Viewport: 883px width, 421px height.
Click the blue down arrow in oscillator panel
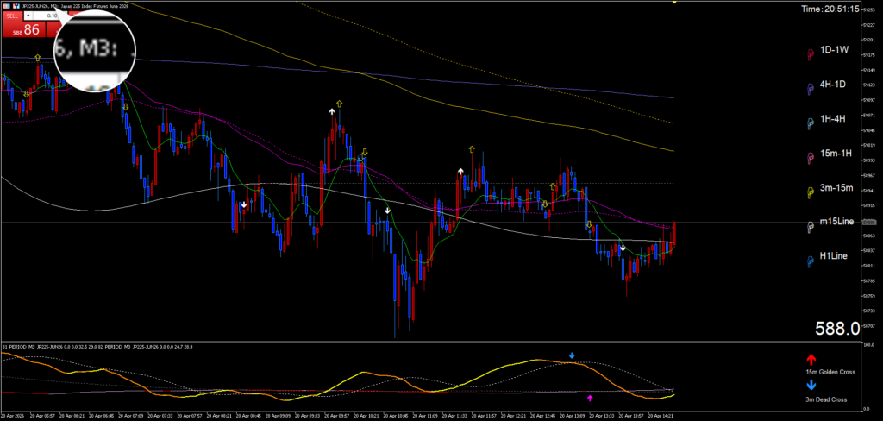(571, 355)
